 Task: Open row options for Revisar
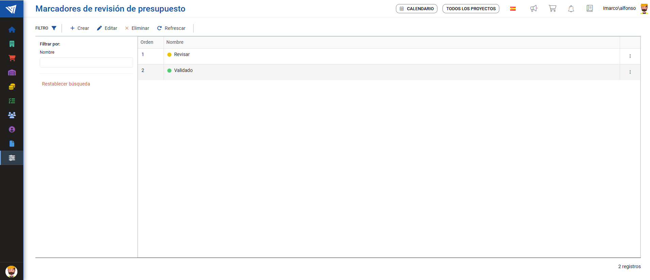pos(630,56)
